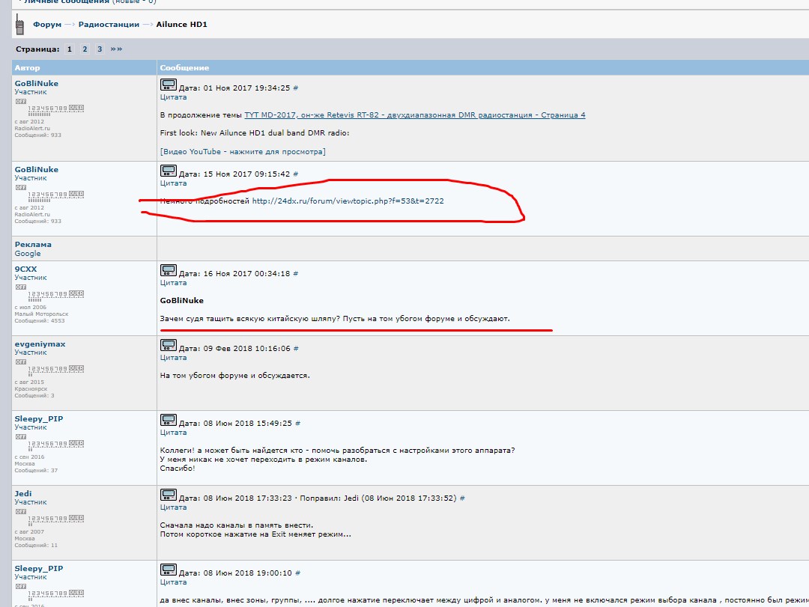Quote evgeniymax's 09 Фев 2018 post
The width and height of the screenshot is (809, 607).
[x=173, y=358]
